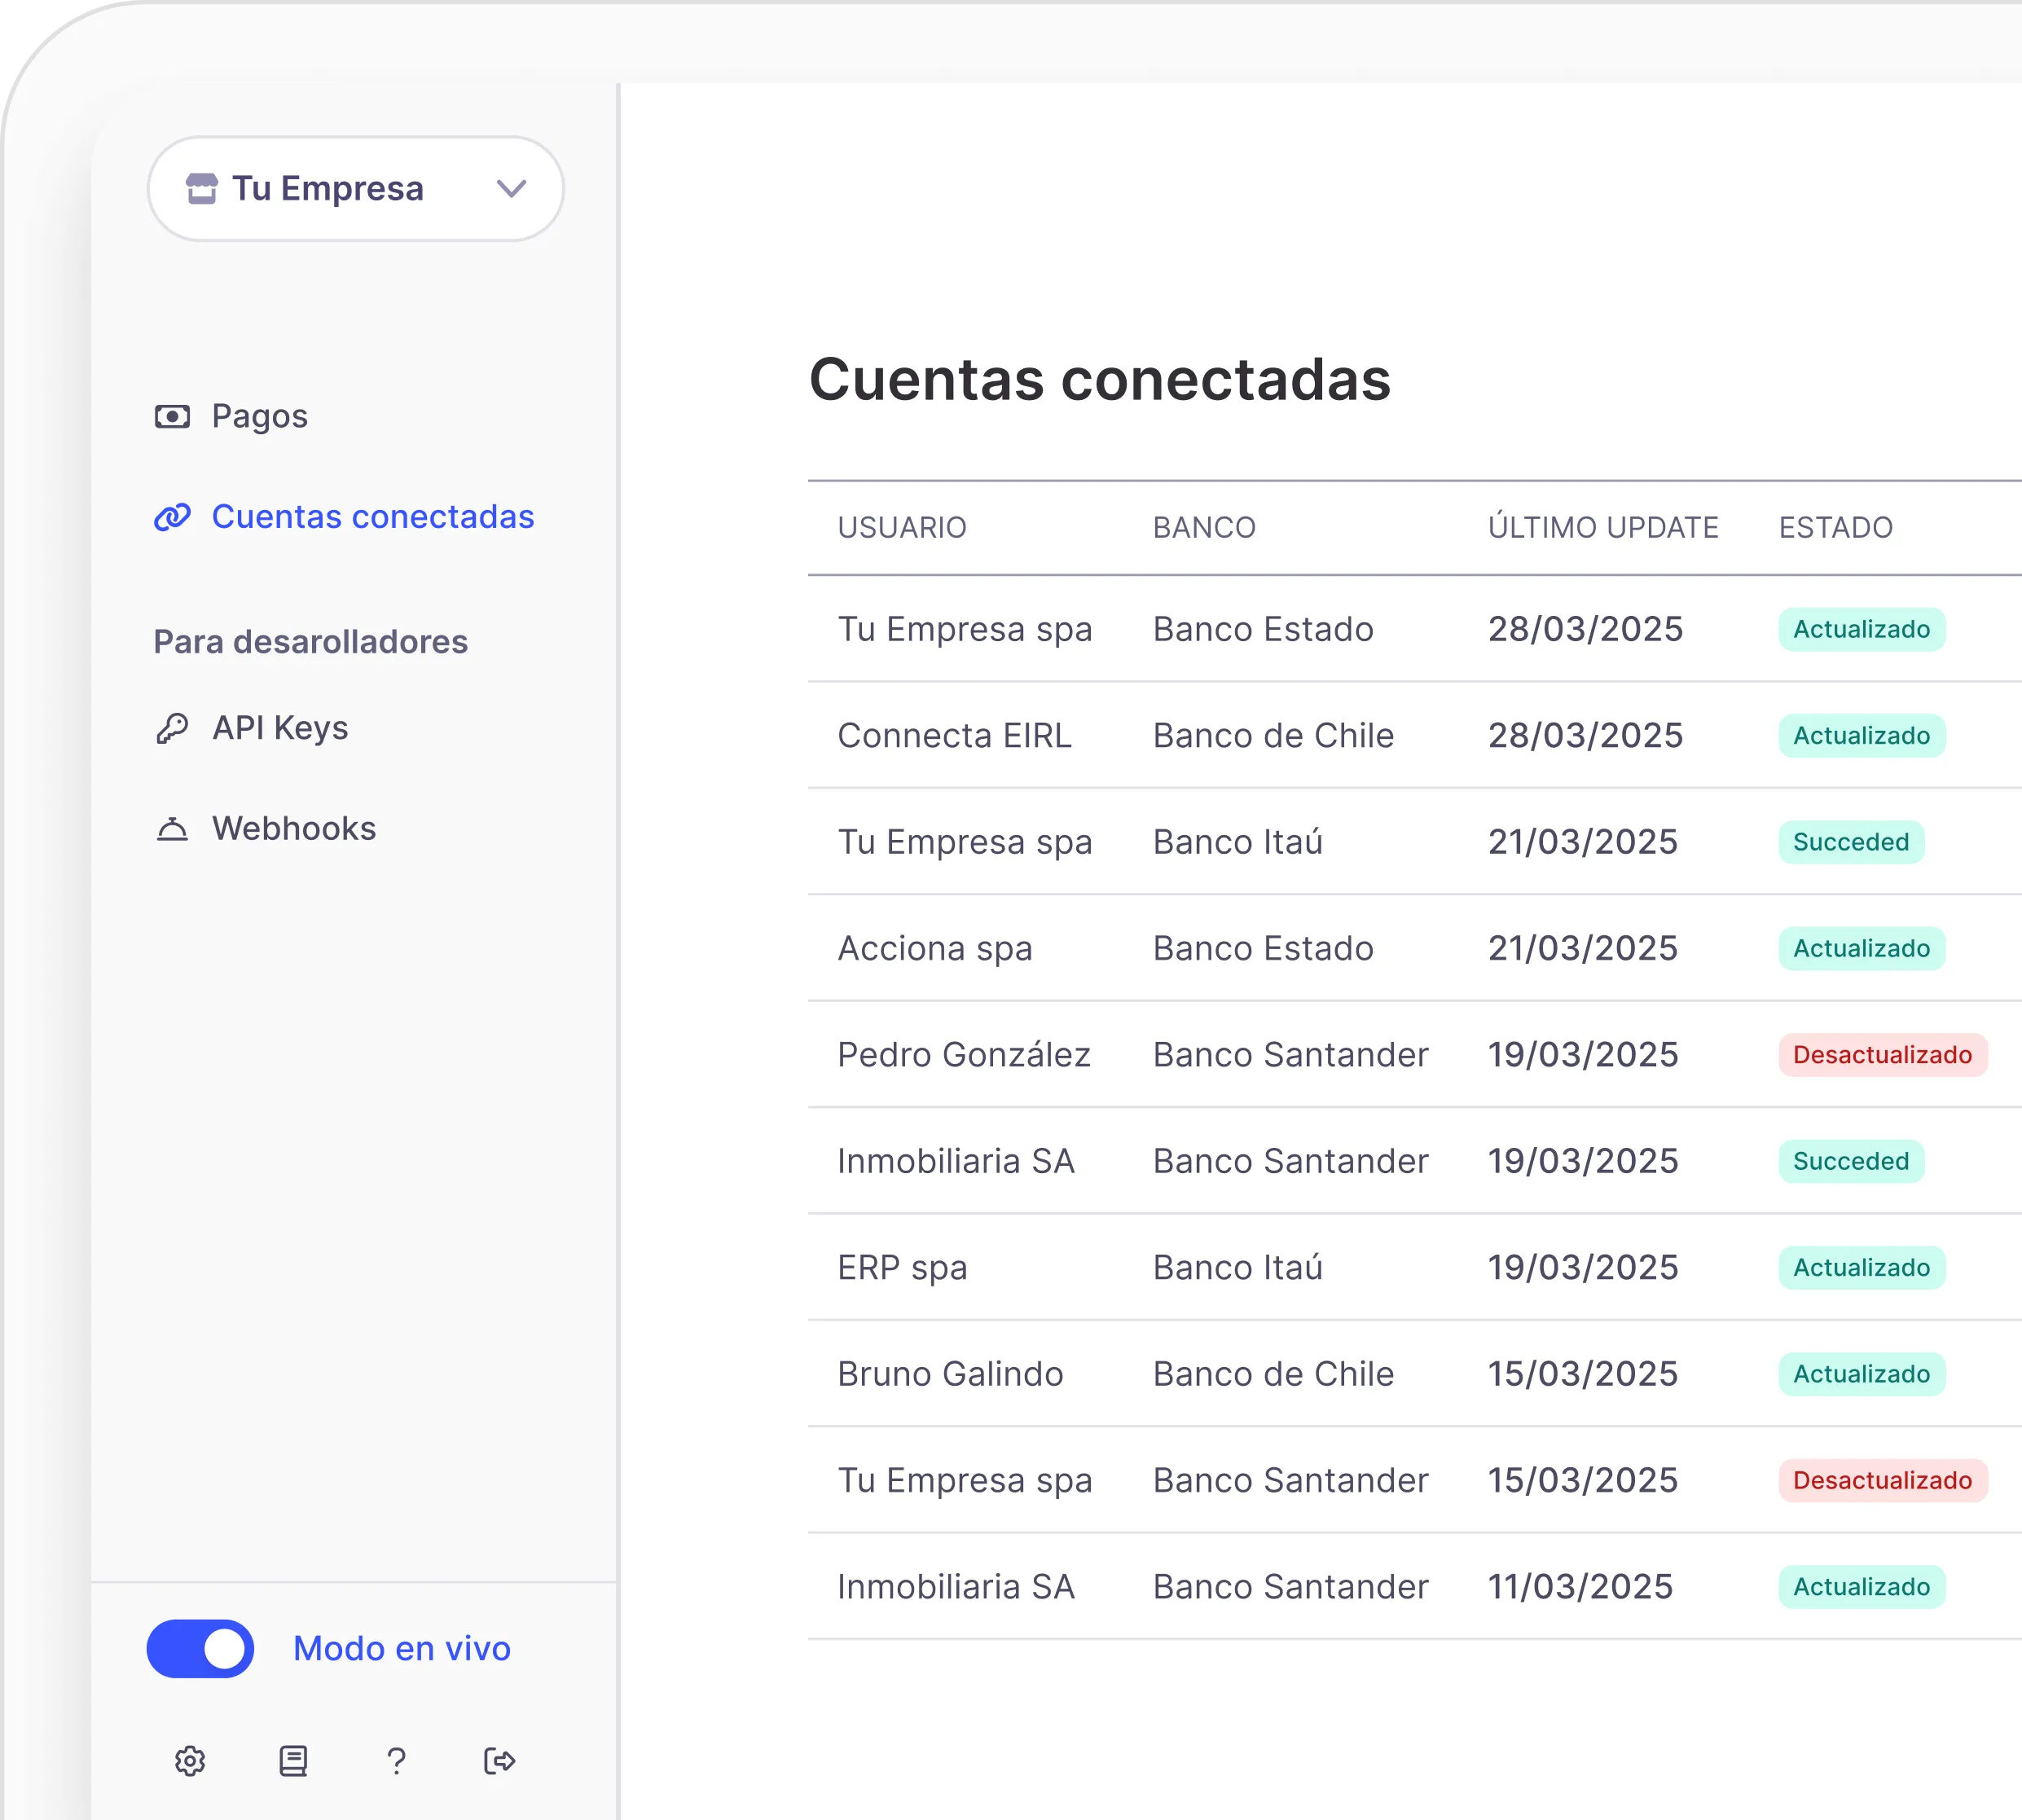2022x1820 pixels.
Task: Navigate to Cuentas conectadas section
Action: [372, 517]
